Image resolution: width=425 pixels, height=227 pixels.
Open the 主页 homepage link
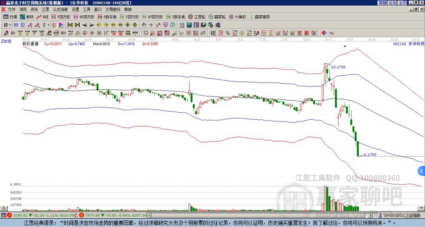click(403, 3)
